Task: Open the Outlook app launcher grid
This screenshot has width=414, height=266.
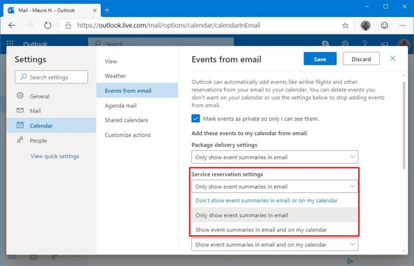Action: pyautogui.click(x=10, y=43)
